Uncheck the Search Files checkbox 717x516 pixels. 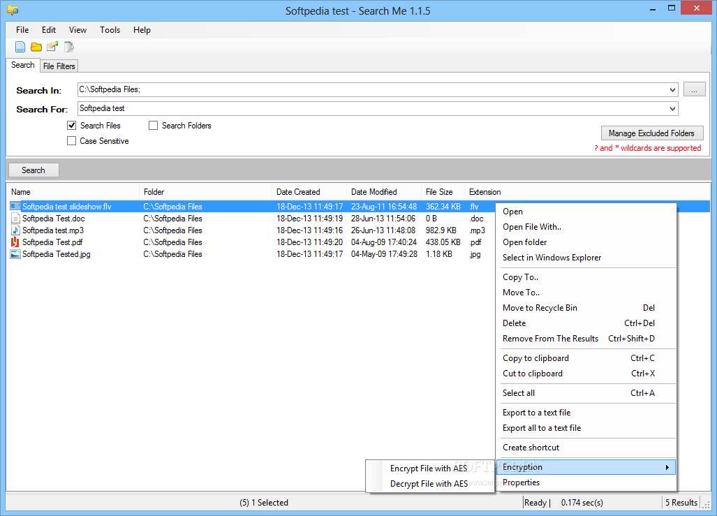[x=71, y=126]
